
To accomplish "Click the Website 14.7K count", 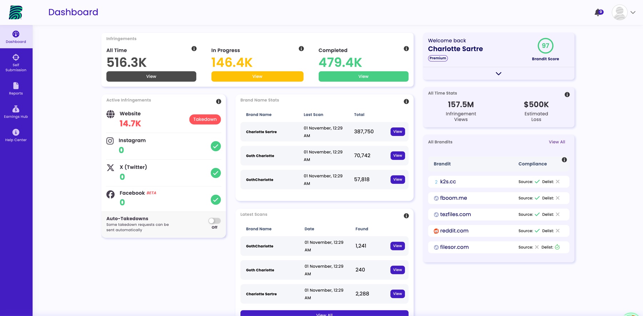I will click(x=130, y=123).
